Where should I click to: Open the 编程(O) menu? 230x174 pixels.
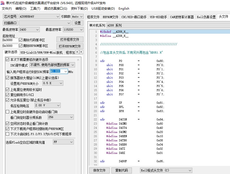tap(21, 9)
